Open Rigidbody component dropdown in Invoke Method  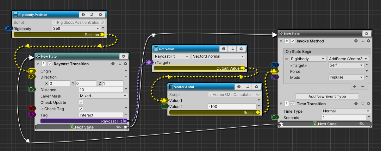pos(308,59)
